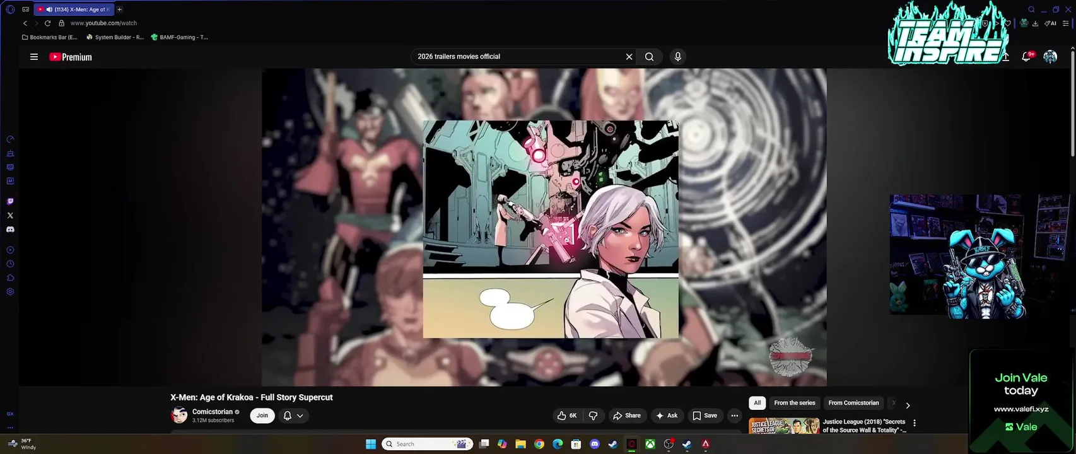Reload the current page
This screenshot has height=454, width=1076.
(x=47, y=23)
